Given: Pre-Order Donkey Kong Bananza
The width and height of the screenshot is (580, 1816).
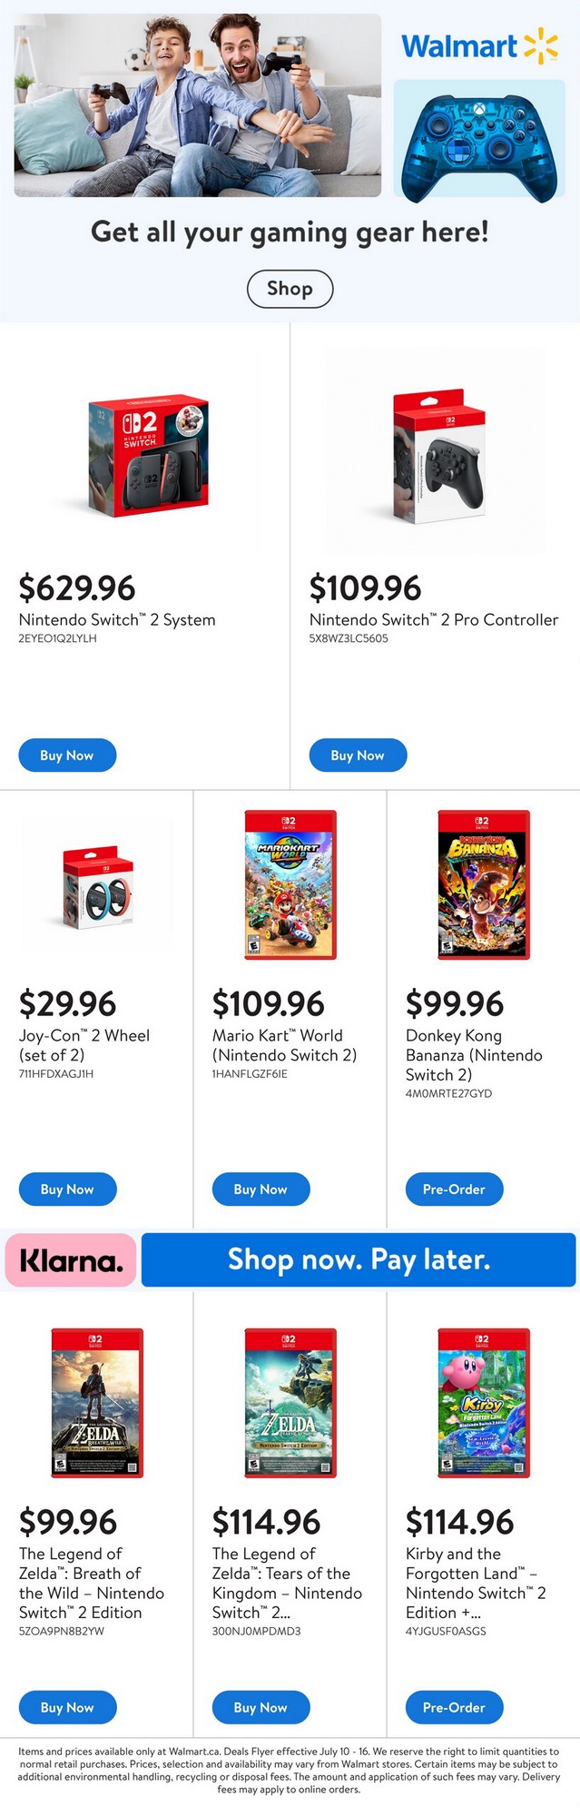Looking at the screenshot, I should [454, 1189].
